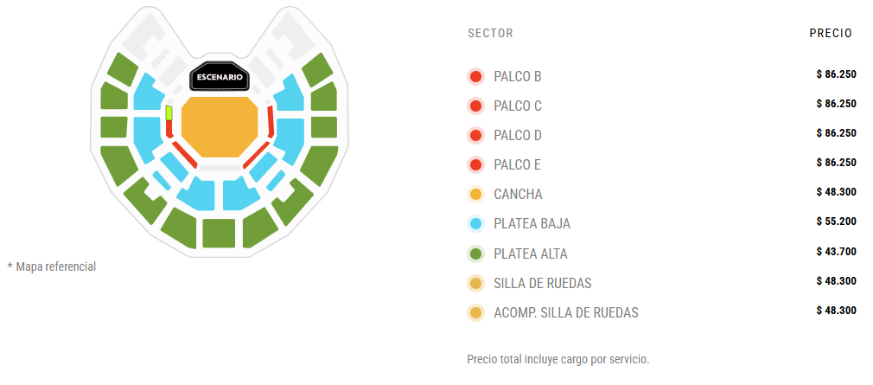Click the SECTOR column header

point(490,34)
